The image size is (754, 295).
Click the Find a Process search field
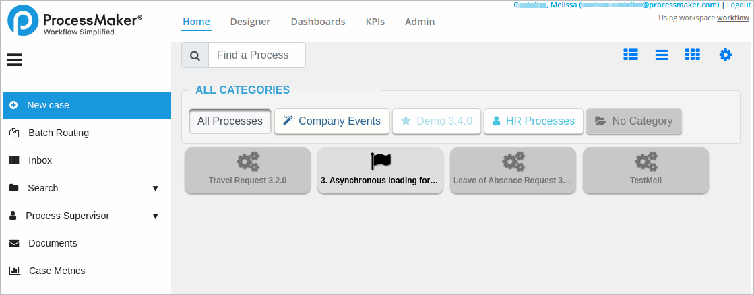point(257,55)
